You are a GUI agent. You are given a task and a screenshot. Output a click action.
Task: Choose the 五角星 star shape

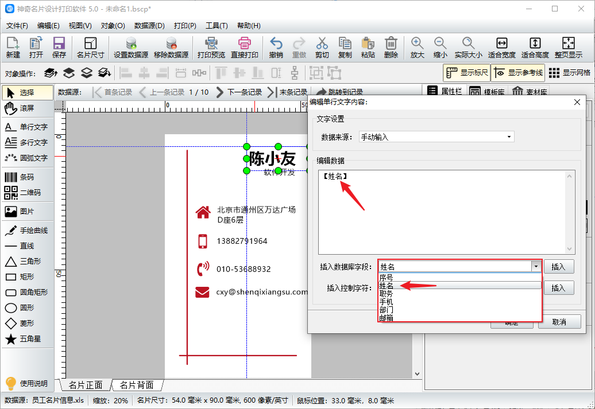pos(28,339)
